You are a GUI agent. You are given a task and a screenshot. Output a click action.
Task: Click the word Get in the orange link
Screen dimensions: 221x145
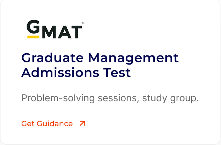27,123
